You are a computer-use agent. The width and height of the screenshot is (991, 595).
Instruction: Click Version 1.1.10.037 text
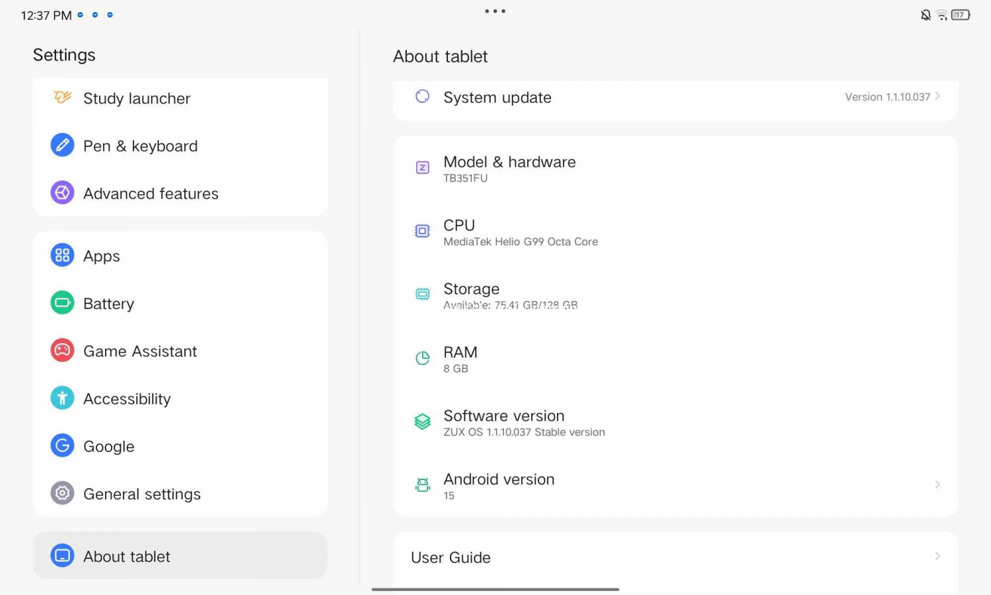pos(887,97)
